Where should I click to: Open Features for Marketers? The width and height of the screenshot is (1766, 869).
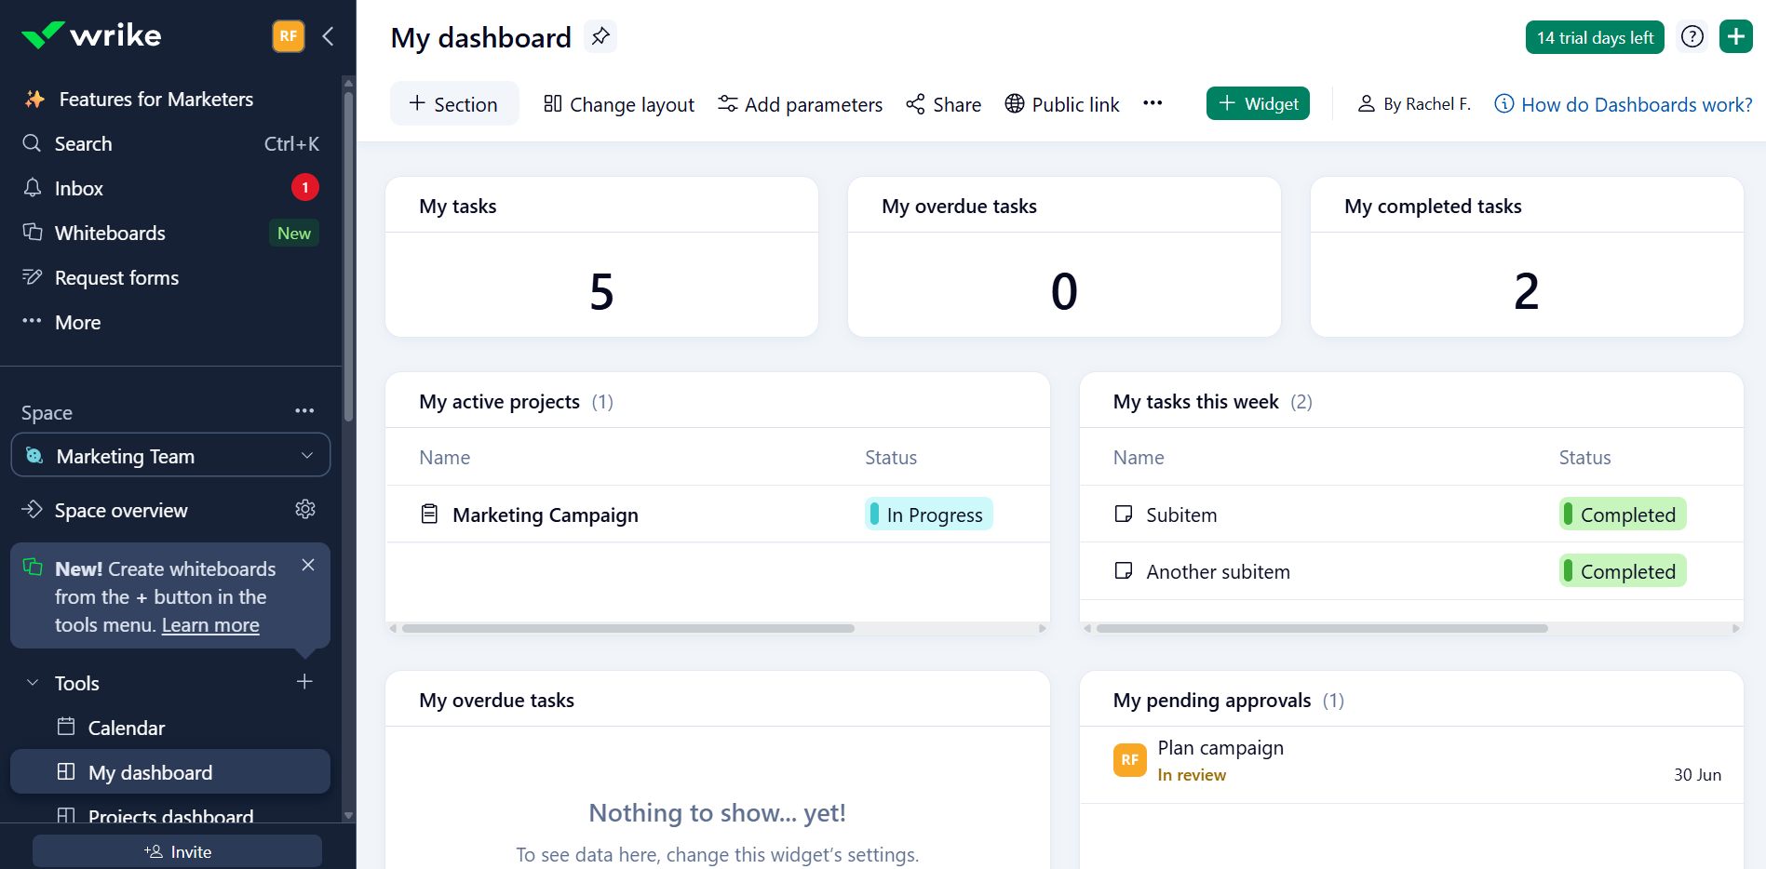tap(155, 100)
